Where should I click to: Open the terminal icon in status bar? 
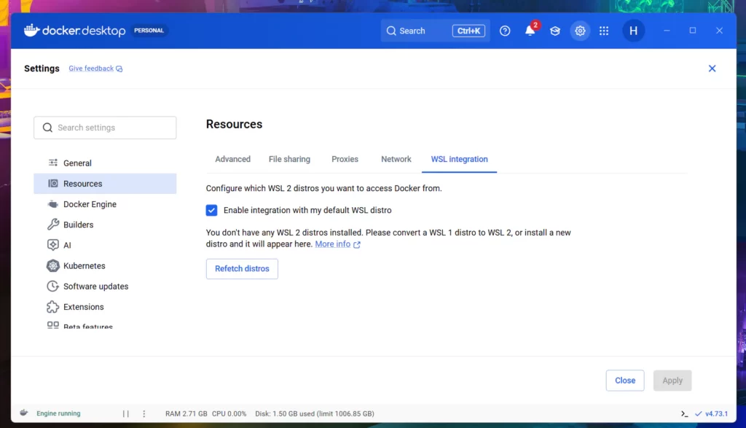point(684,413)
